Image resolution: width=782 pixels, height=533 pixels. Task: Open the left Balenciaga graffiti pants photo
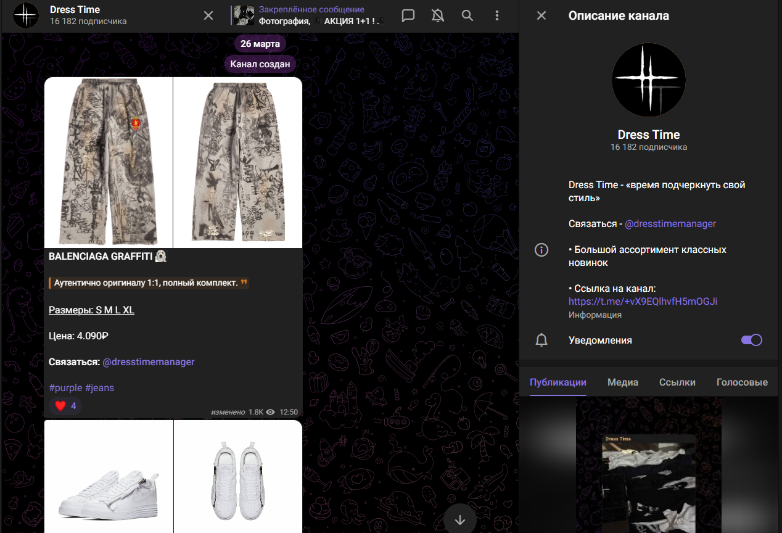108,162
